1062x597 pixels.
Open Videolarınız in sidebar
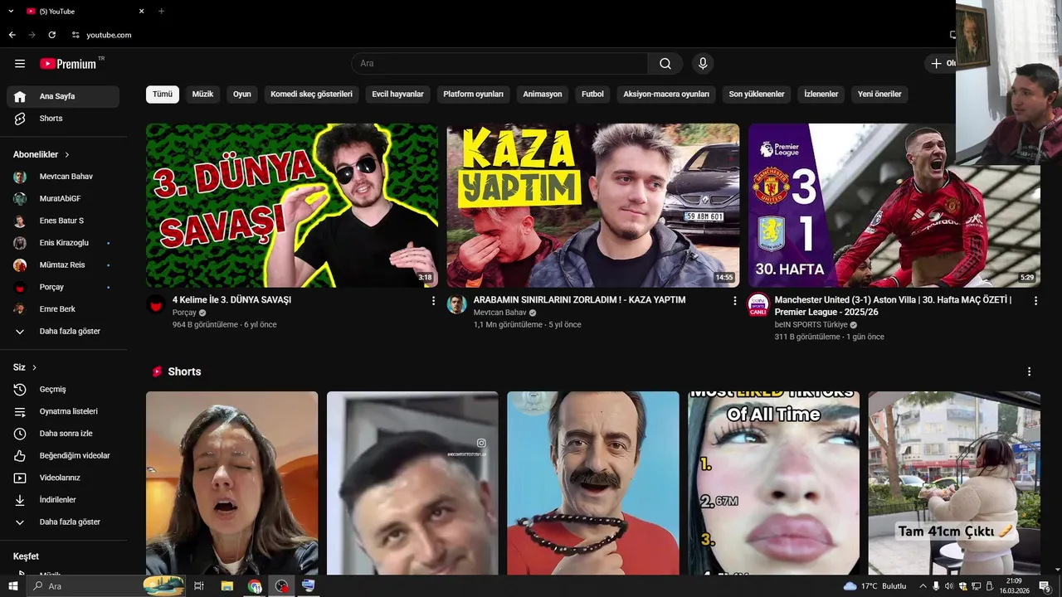click(x=63, y=478)
